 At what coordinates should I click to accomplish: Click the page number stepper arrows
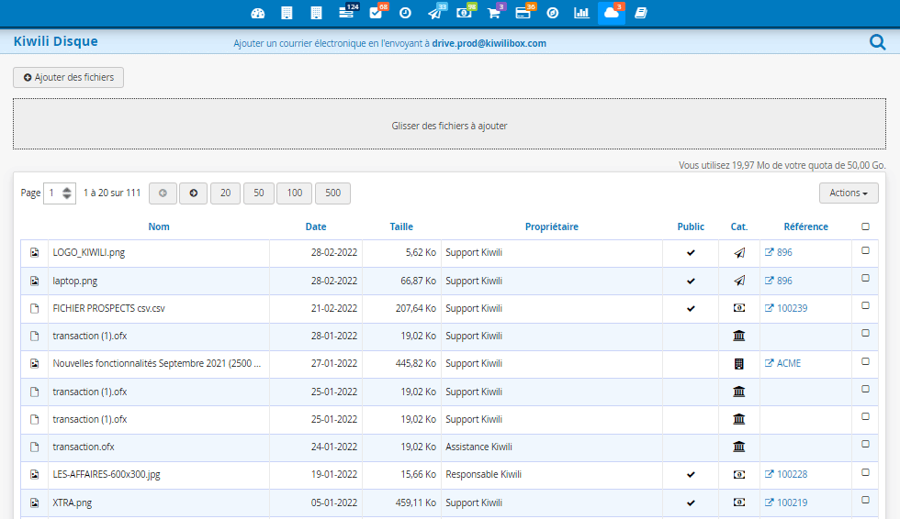click(x=67, y=193)
